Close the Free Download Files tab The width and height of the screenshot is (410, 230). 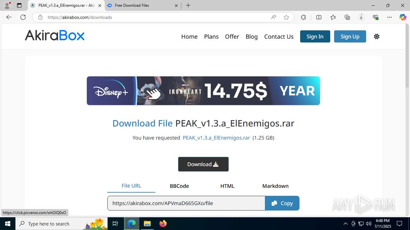176,5
